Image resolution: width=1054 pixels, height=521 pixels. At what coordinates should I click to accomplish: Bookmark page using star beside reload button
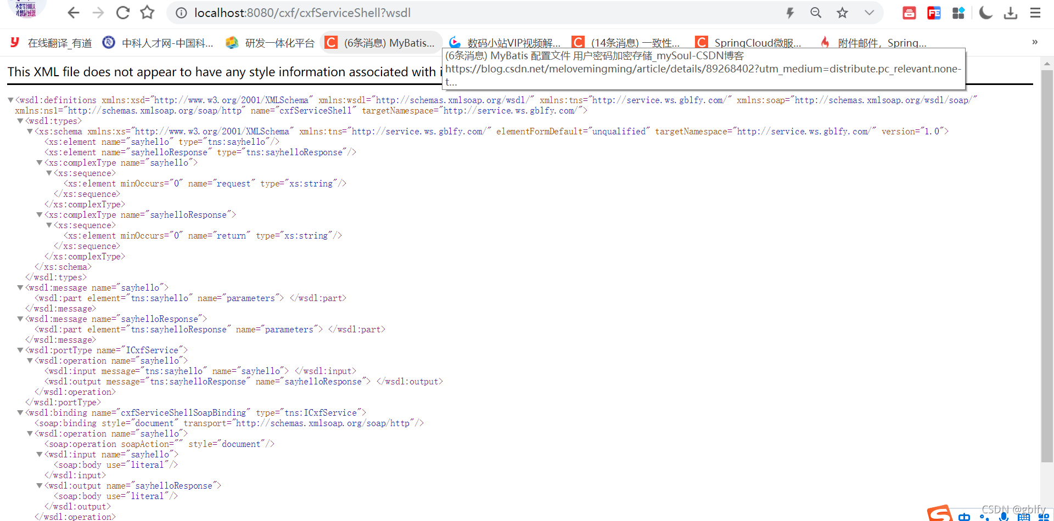[147, 13]
